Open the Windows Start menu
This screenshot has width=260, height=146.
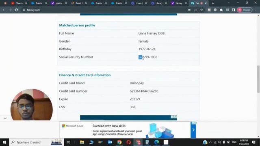4,142
